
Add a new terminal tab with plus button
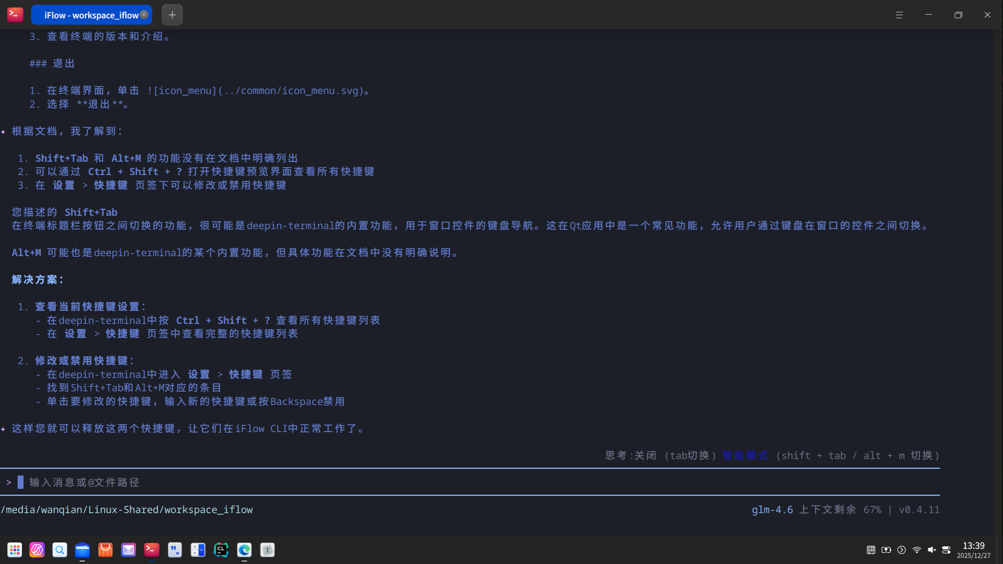172,15
